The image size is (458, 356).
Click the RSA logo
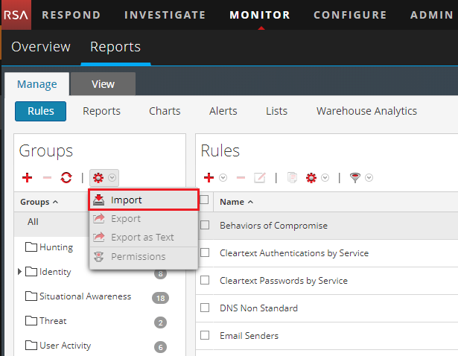16,15
